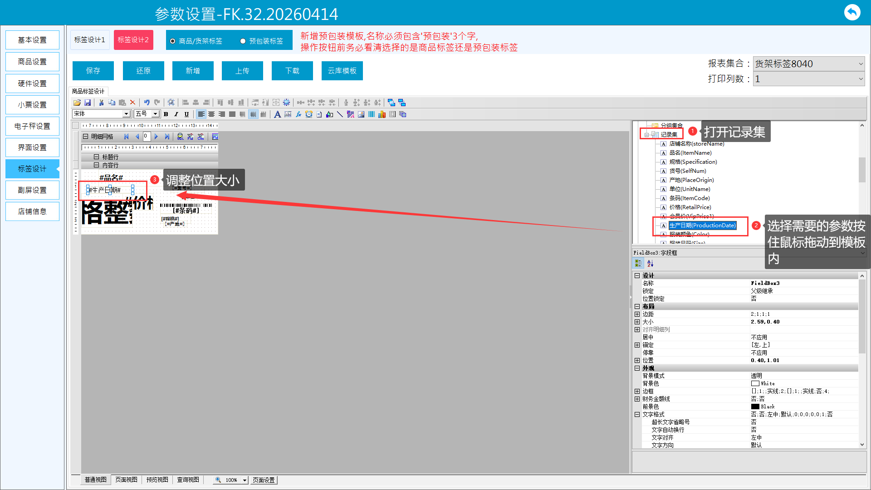Select the 商品/货架标签 radio option

[x=173, y=41]
